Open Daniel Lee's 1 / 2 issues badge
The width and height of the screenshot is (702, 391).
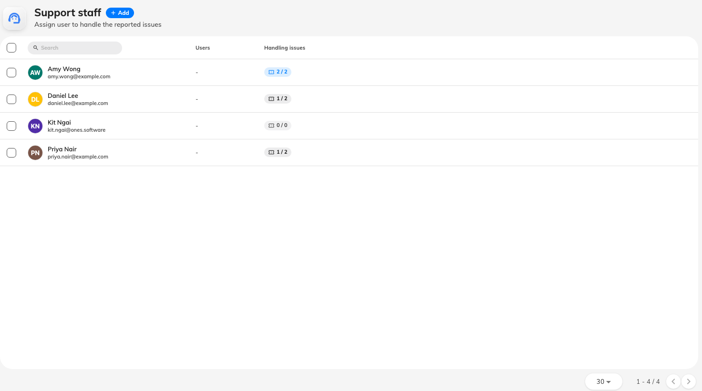click(278, 99)
